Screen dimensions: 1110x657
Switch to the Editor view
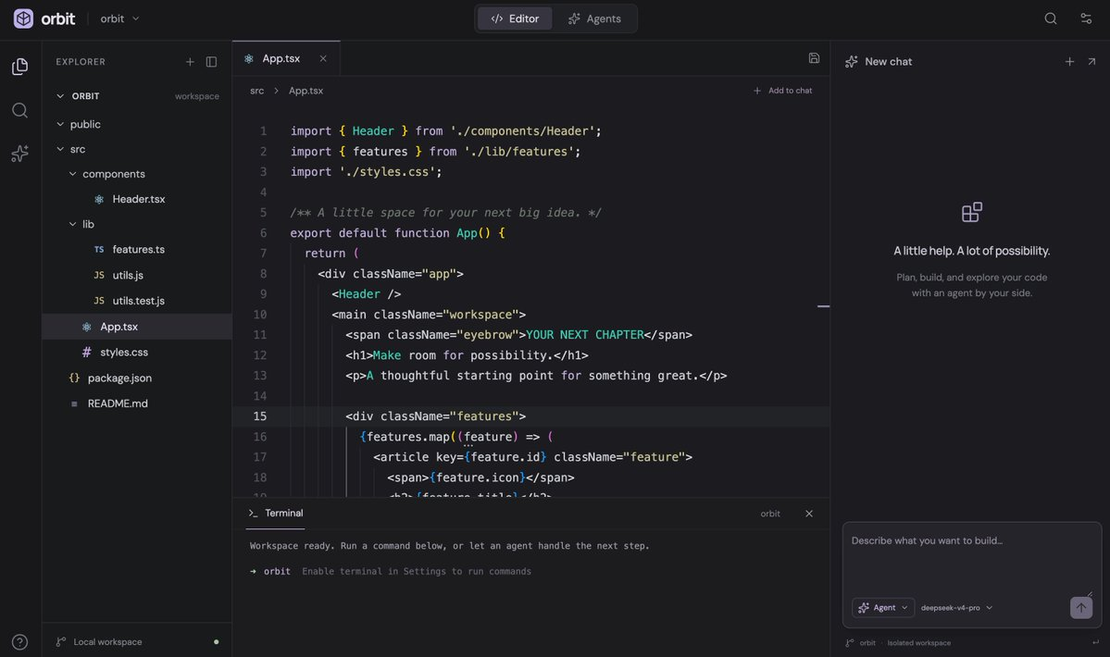click(x=515, y=19)
